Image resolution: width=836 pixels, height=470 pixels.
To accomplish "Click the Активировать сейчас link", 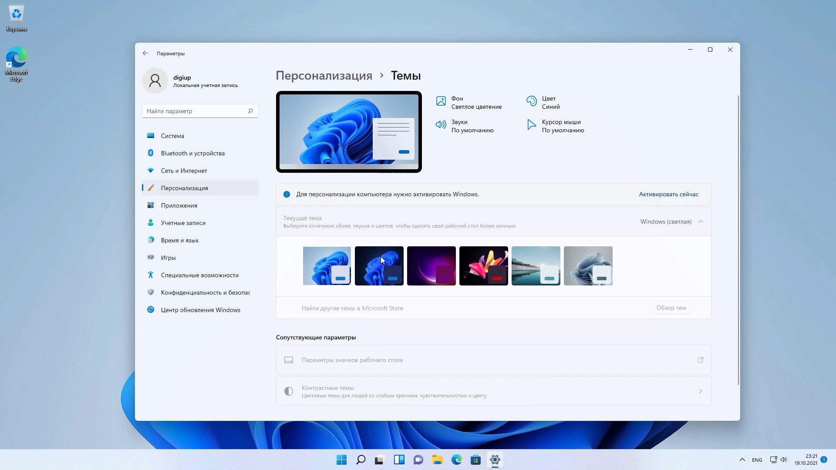I will (668, 194).
